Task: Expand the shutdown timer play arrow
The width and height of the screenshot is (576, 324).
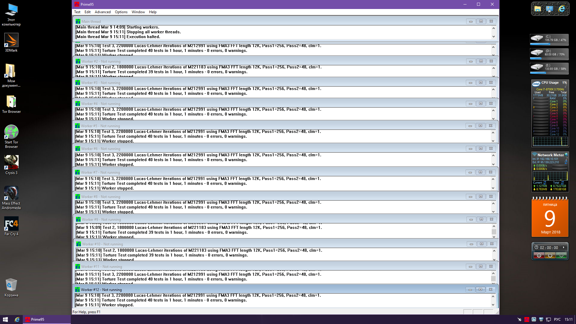Action: (x=564, y=247)
